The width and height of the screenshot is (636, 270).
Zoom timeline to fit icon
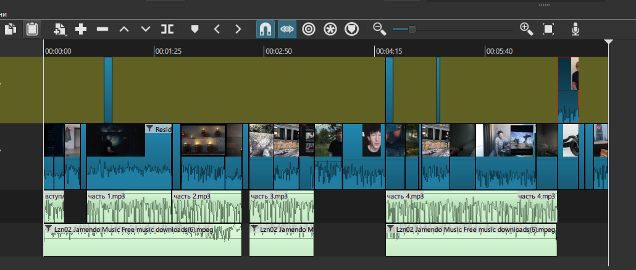tap(548, 29)
